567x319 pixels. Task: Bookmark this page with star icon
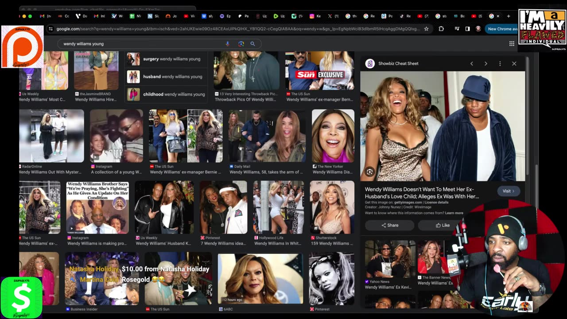(x=426, y=29)
